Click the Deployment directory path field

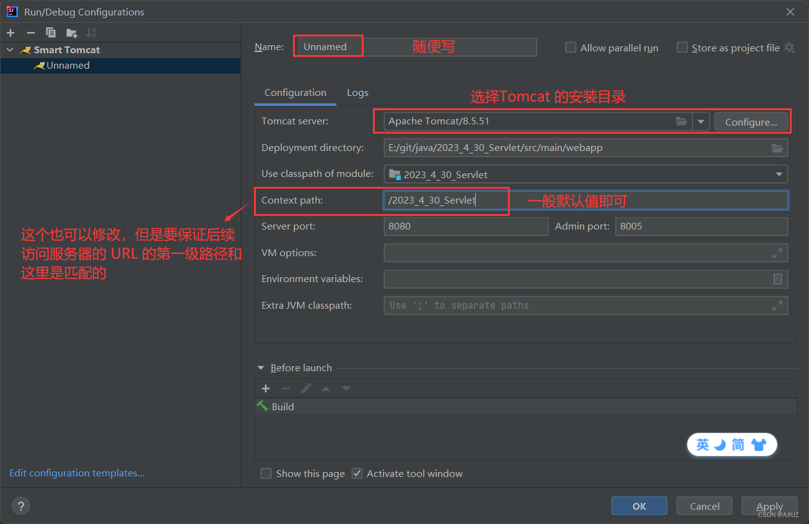[x=585, y=148]
